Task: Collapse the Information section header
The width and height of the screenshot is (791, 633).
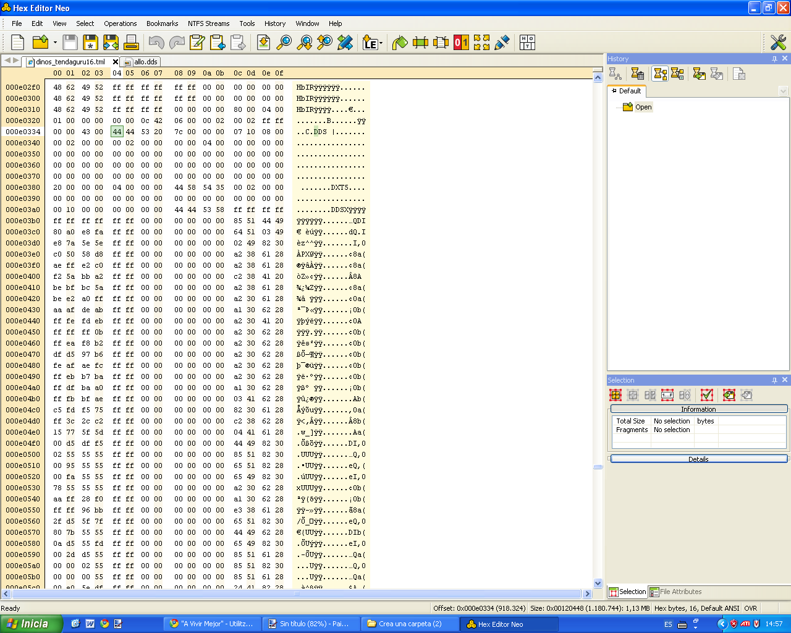Action: click(698, 409)
